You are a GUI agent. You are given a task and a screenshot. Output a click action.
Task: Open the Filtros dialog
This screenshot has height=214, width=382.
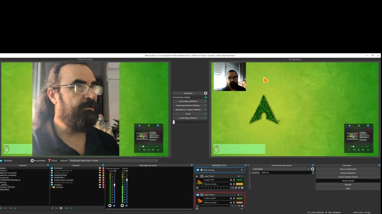click(52, 160)
